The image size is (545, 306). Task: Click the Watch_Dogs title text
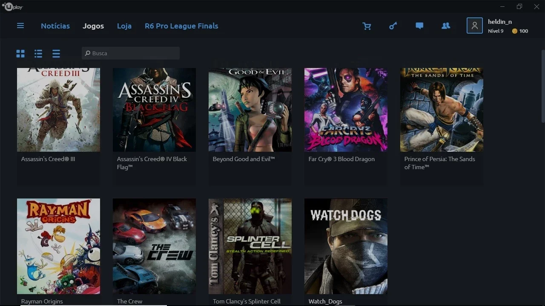325,301
